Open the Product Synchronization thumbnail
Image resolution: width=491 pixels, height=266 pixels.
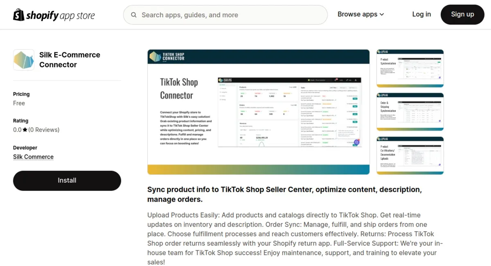click(410, 68)
